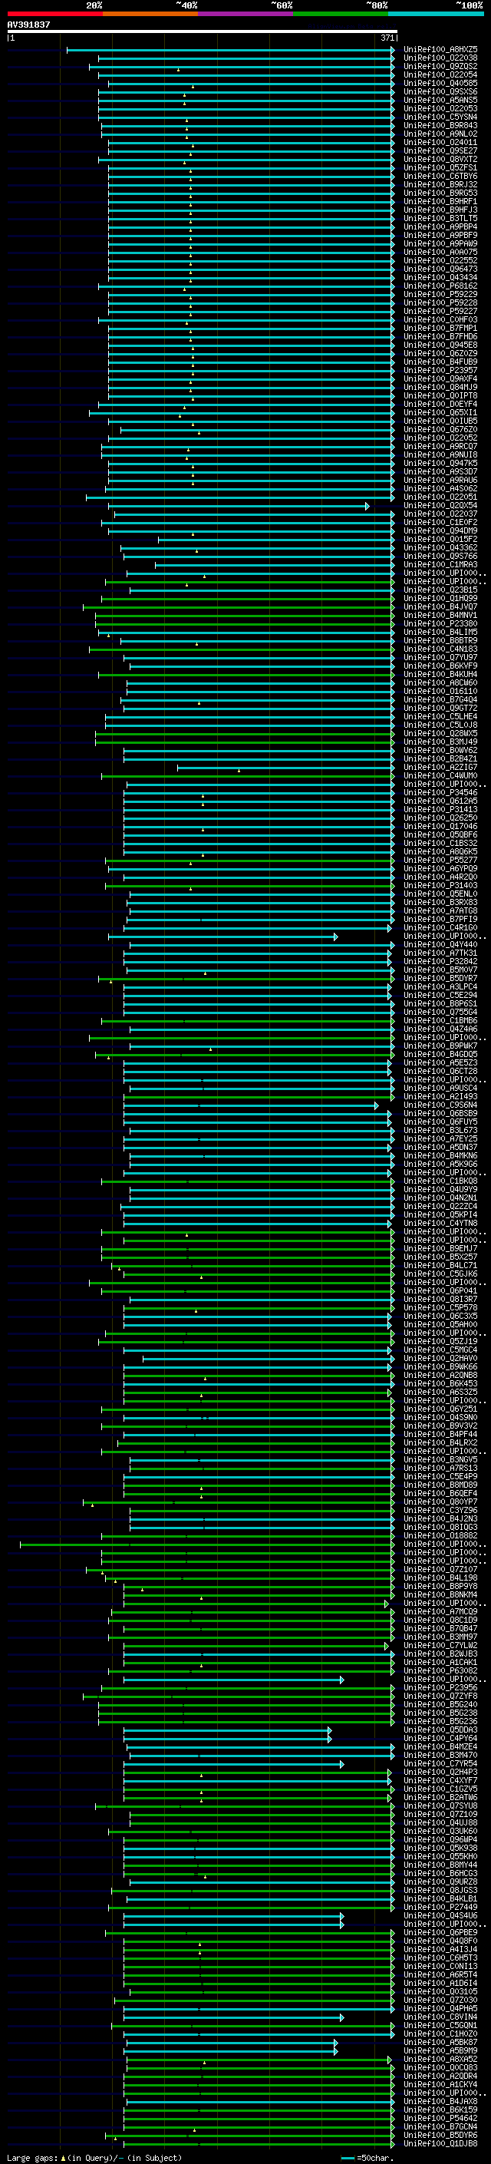Open the UniRef100_Q9ZQS2 hit label
491x2164 pixels.
pyautogui.click(x=440, y=66)
